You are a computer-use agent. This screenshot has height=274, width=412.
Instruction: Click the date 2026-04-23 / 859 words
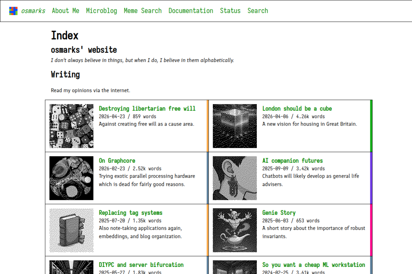pyautogui.click(x=127, y=117)
